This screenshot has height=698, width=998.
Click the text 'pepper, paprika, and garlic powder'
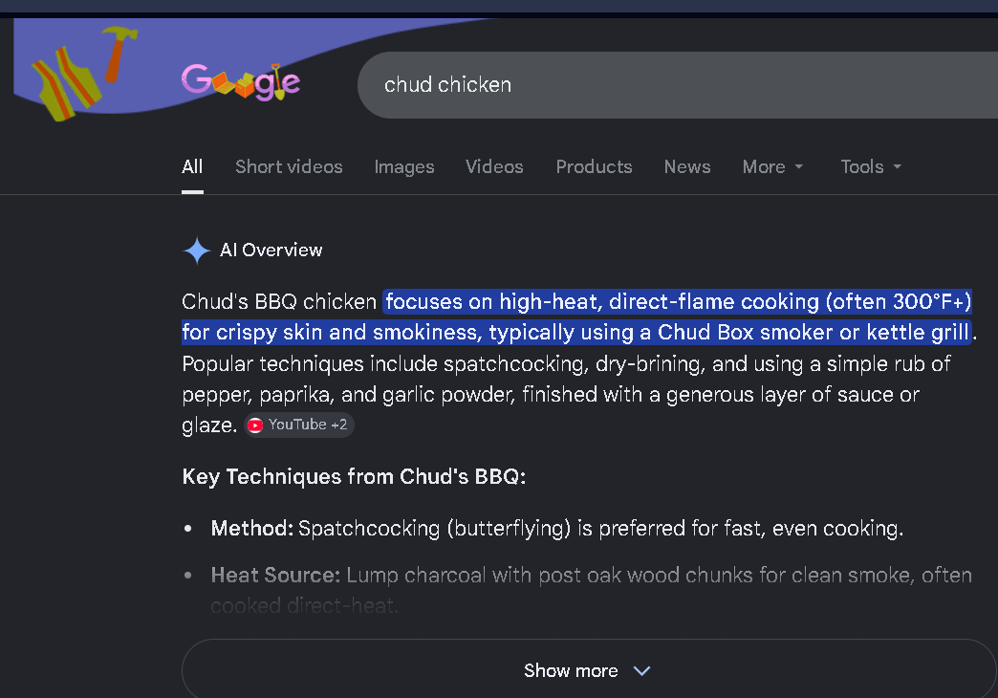click(x=348, y=395)
